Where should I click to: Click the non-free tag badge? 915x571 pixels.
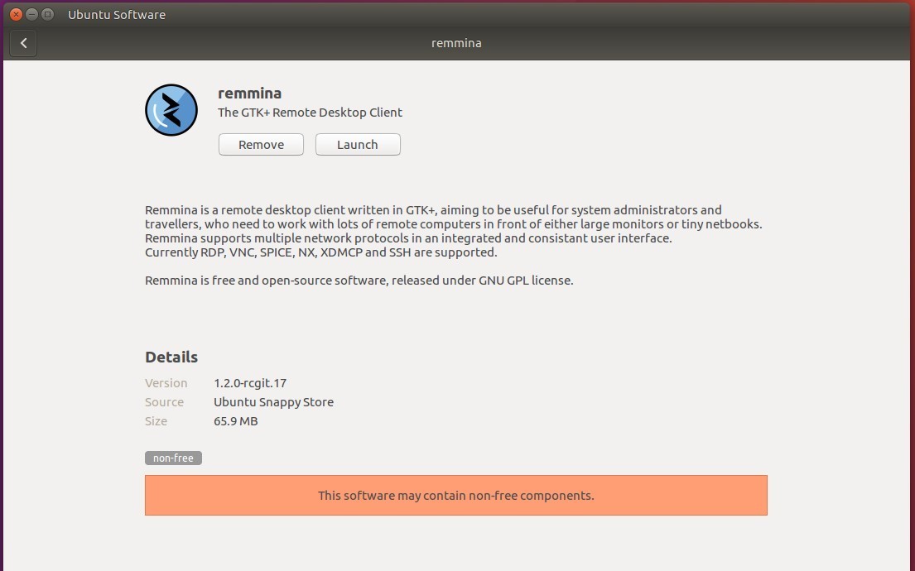click(x=173, y=458)
